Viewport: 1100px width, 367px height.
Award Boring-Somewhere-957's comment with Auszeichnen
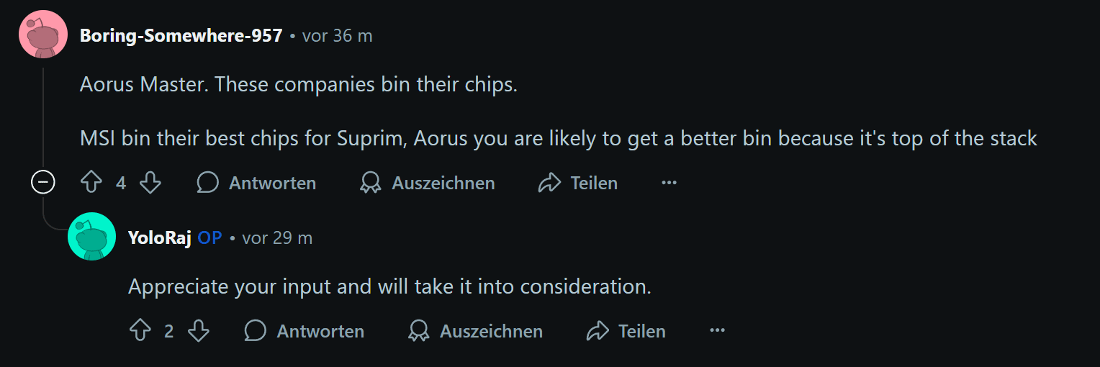(428, 183)
